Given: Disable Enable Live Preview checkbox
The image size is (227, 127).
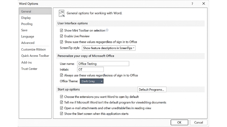Looking at the screenshot, I should [x=62, y=36].
